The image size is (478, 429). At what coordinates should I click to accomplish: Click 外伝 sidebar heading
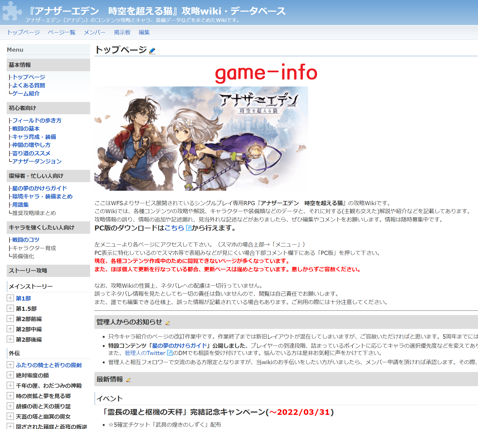pyautogui.click(x=14, y=353)
